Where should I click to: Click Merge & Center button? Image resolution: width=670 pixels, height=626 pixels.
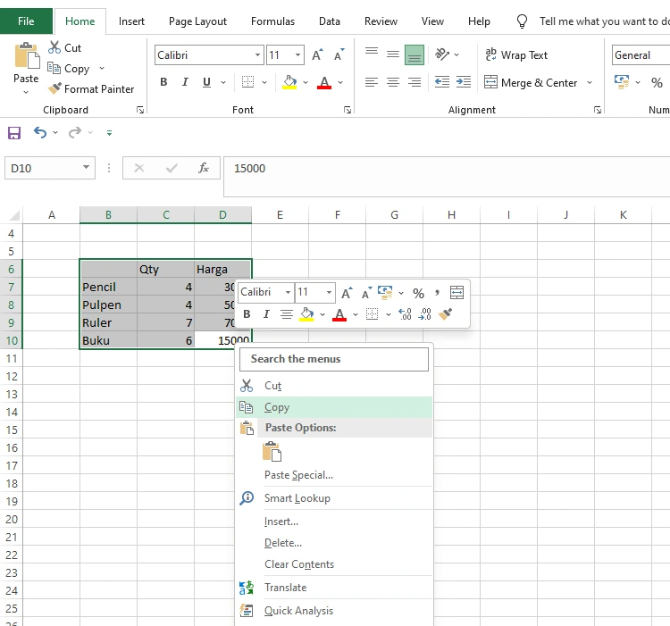[531, 82]
